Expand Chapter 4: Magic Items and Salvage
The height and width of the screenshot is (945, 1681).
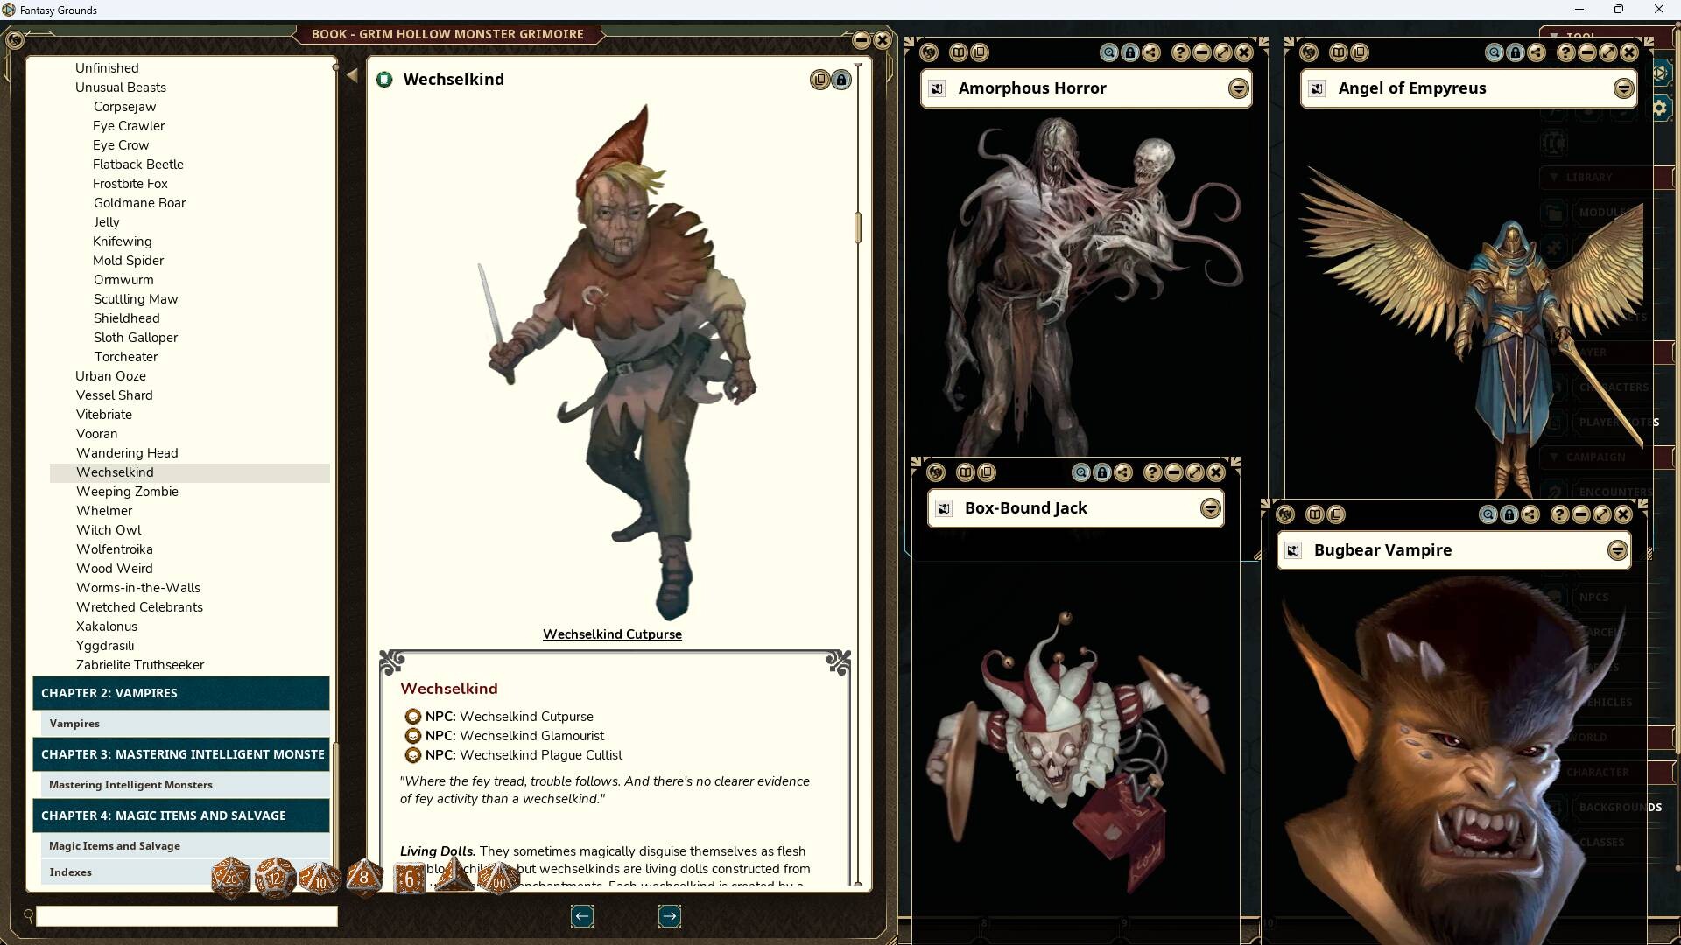click(181, 815)
